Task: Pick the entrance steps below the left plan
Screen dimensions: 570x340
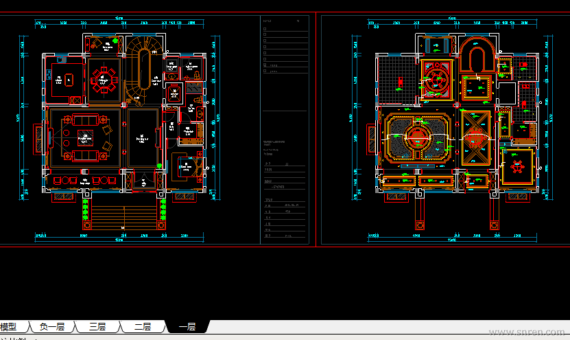Action: [124, 217]
